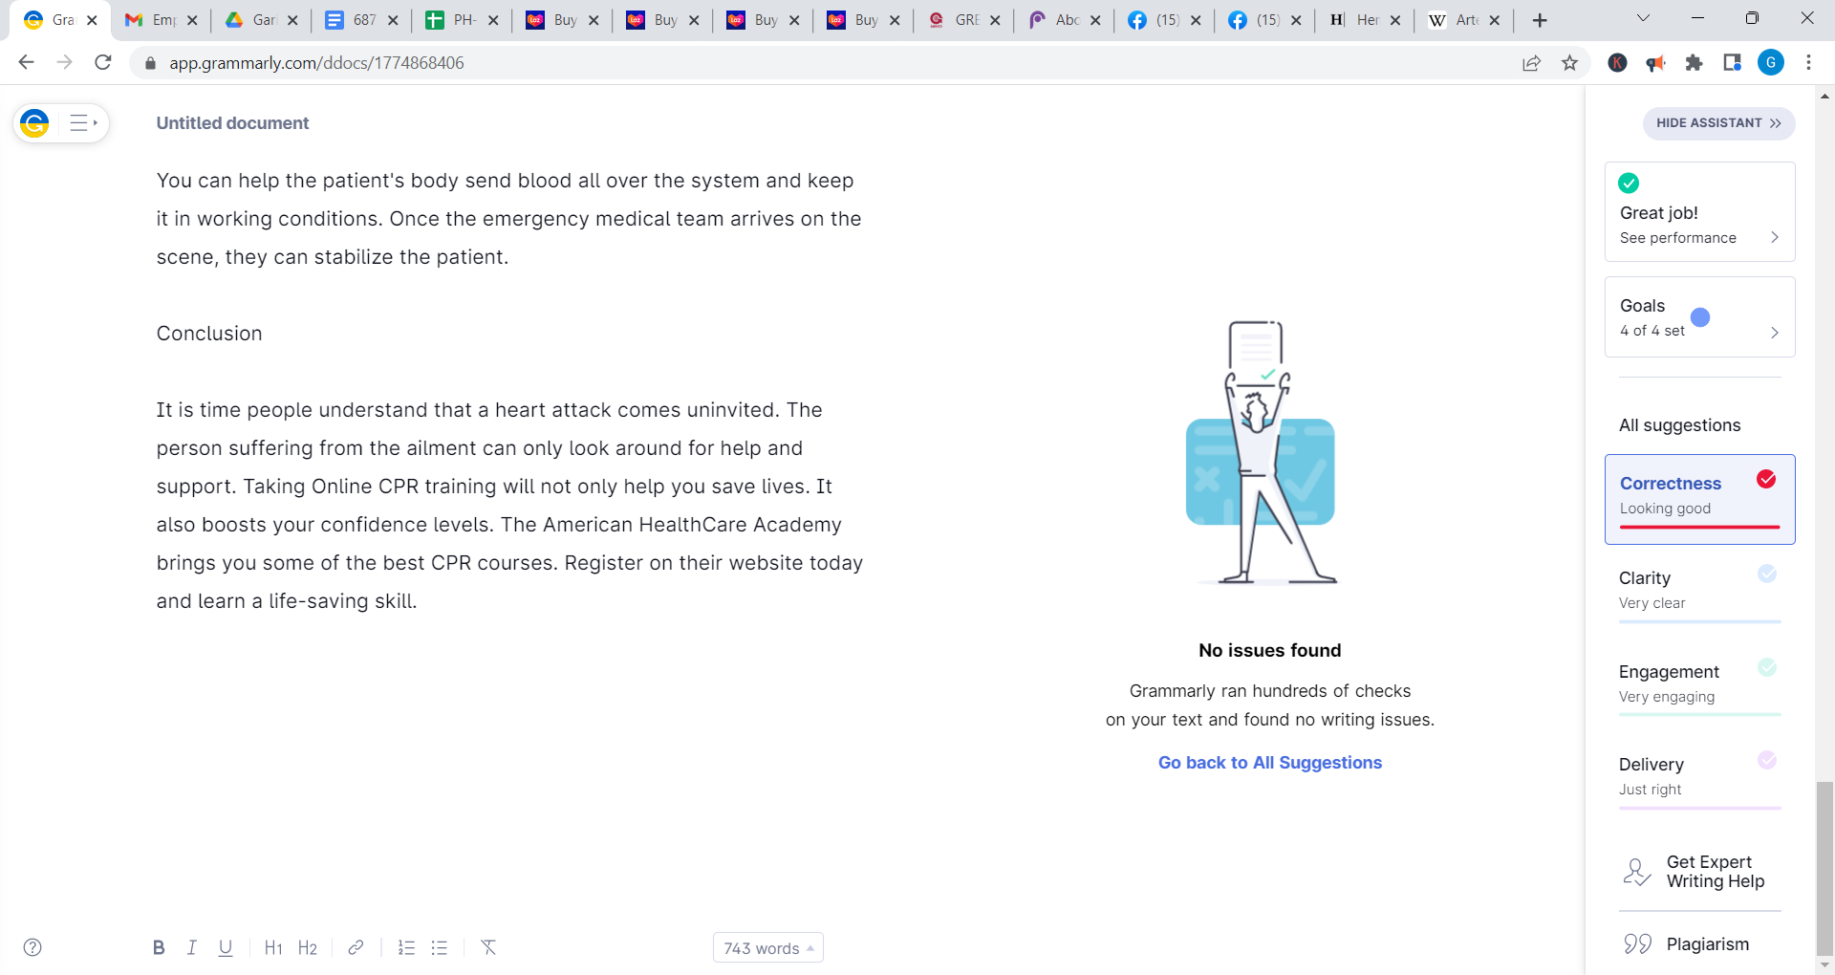Open the help question mark icon
The image size is (1835, 975).
[32, 947]
